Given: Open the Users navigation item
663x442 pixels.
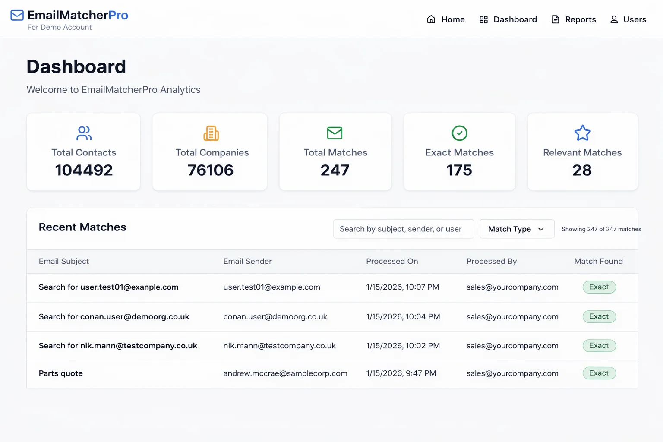Looking at the screenshot, I should point(628,19).
